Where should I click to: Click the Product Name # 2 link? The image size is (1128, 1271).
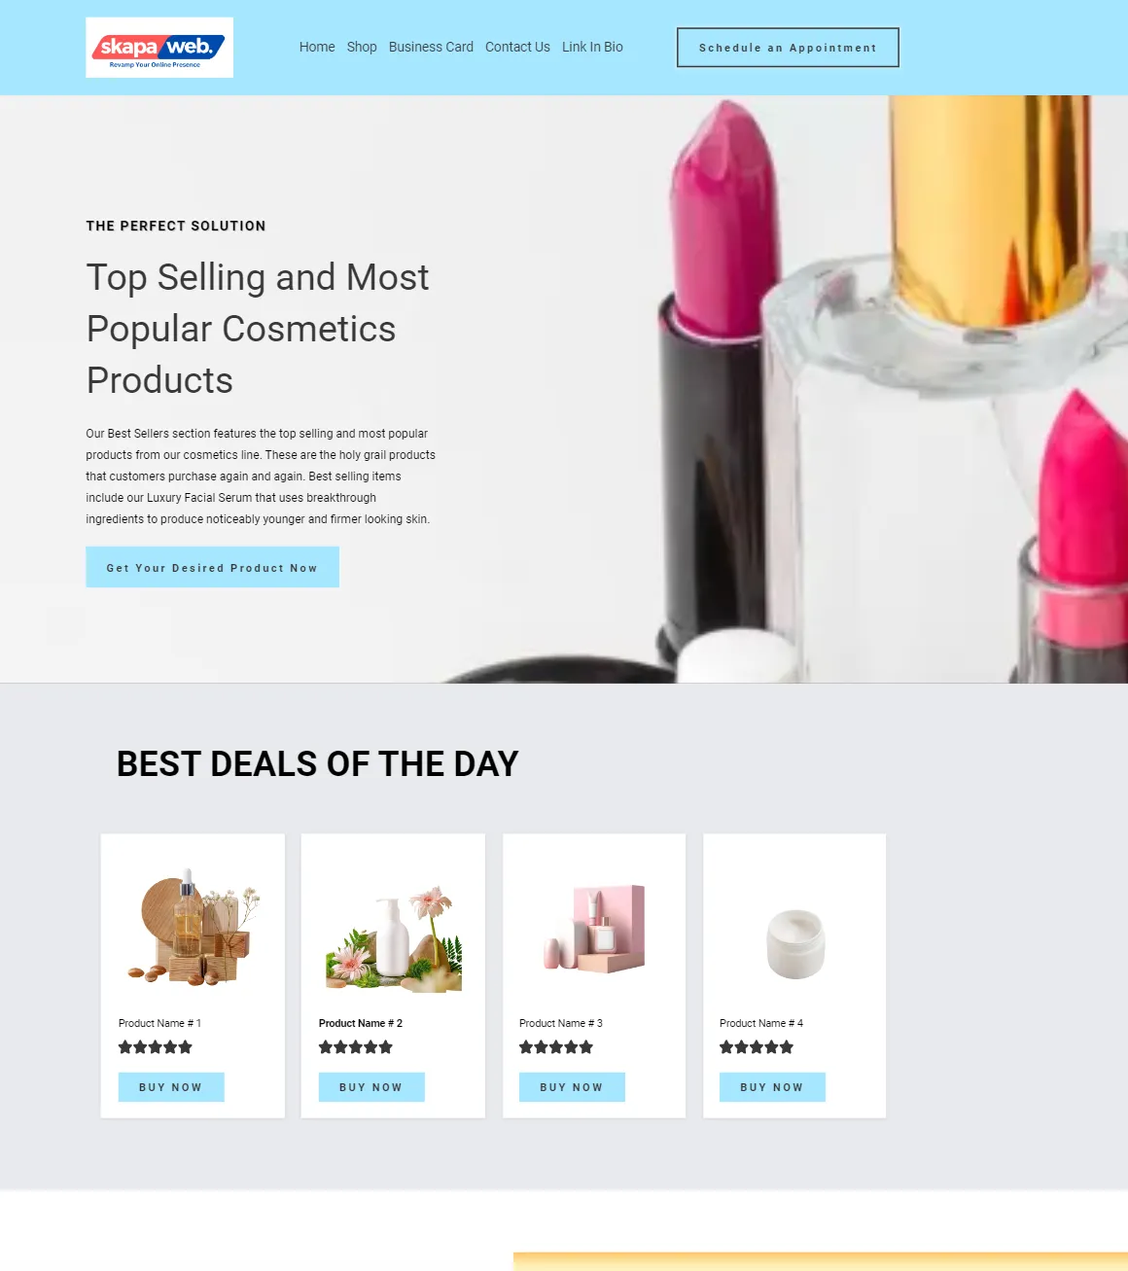coord(360,1023)
